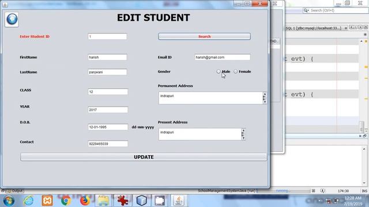Open the Windows Start button
Viewport: 369px width, 207px height.
pyautogui.click(x=9, y=201)
